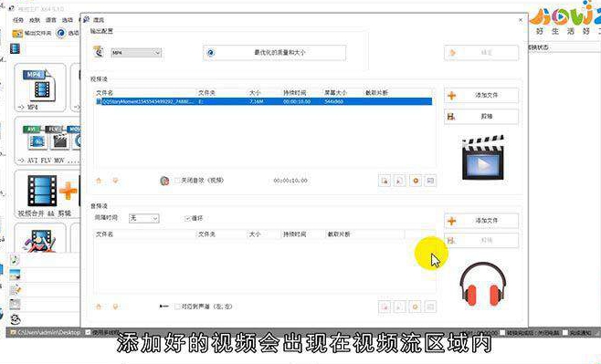This screenshot has width=601, height=364.
Task: Click the headphones audio image
Action: pyautogui.click(x=483, y=283)
